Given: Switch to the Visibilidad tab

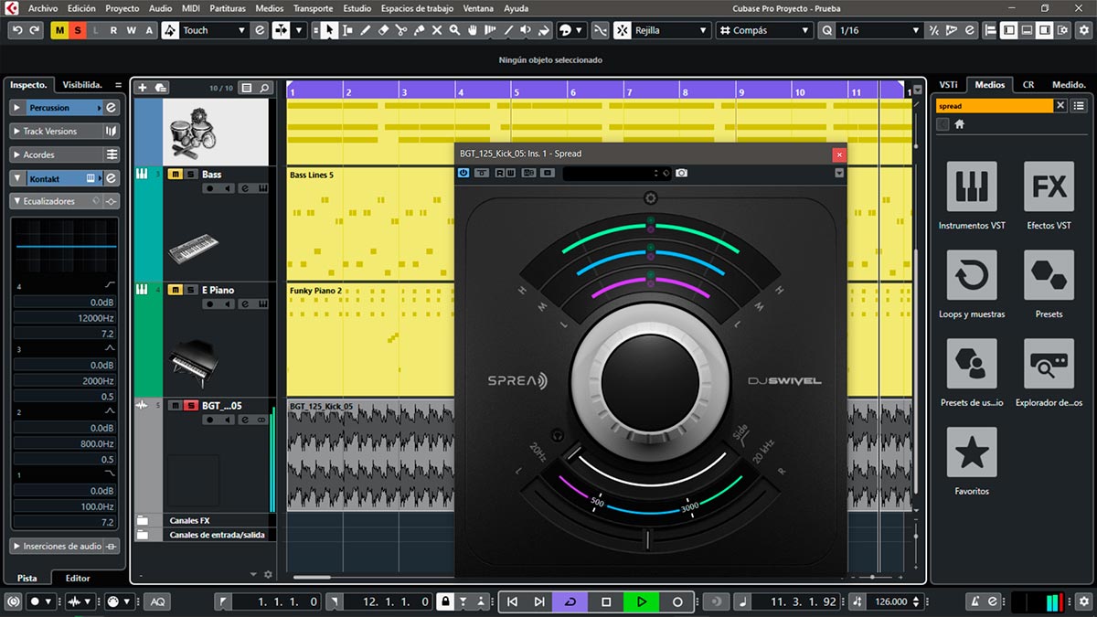Looking at the screenshot, I should pos(82,84).
